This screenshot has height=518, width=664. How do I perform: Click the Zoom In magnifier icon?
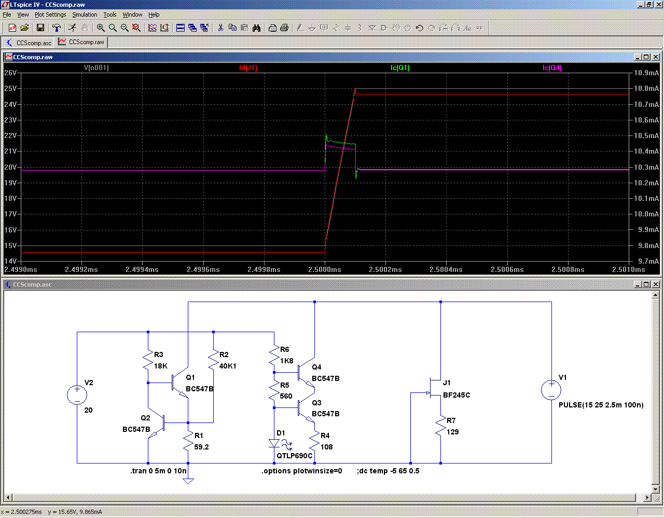(x=101, y=28)
